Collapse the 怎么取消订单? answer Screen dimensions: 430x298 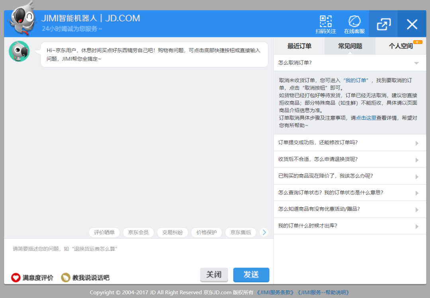coord(350,63)
